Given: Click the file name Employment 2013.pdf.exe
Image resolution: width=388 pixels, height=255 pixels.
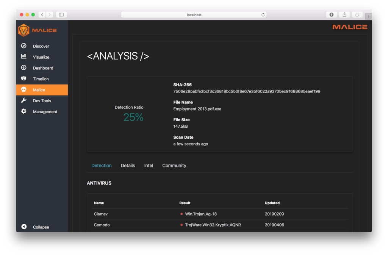Looking at the screenshot, I should [197, 109].
